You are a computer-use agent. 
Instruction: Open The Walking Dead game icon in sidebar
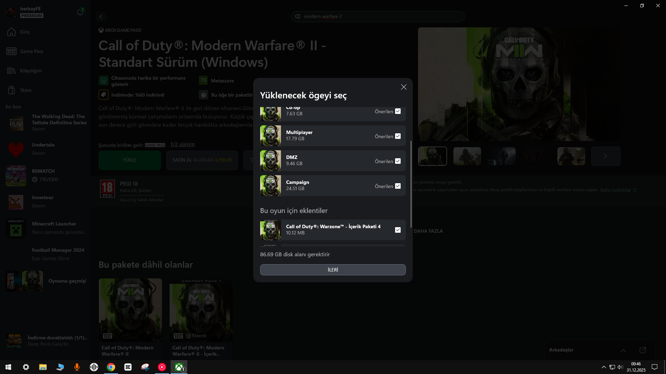point(16,123)
